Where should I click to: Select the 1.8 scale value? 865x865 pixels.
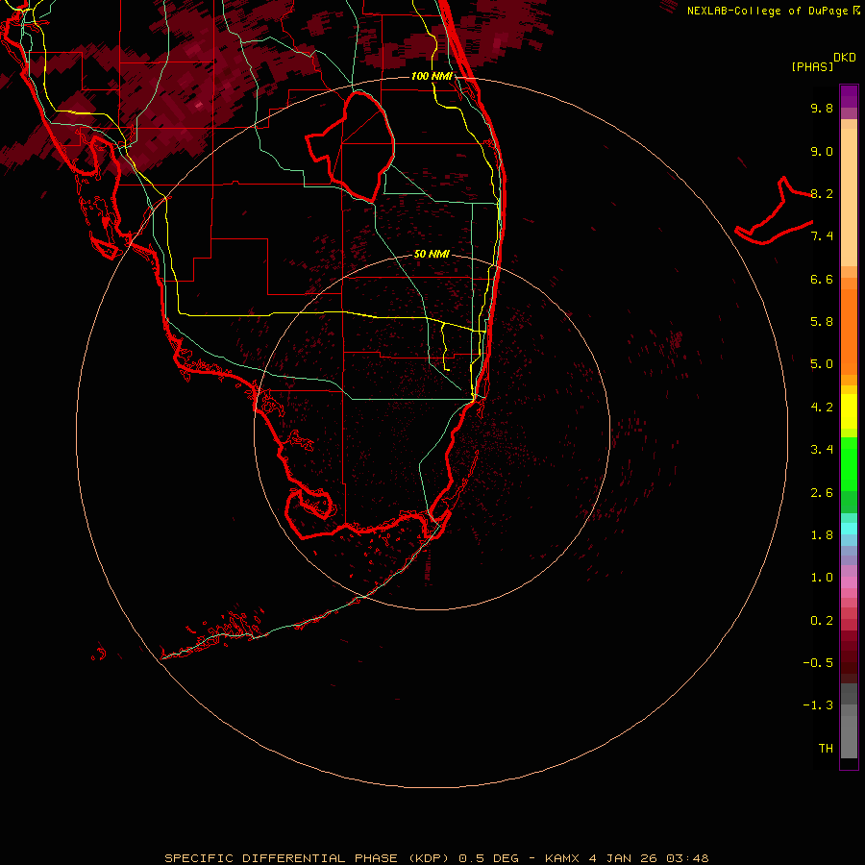pos(822,535)
